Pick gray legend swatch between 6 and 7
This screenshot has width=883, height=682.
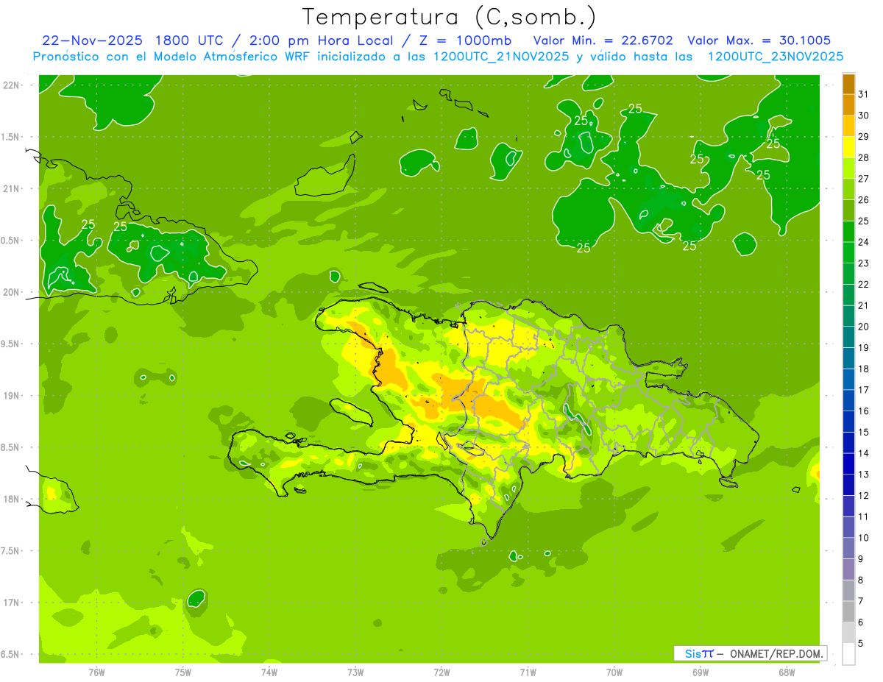848,612
